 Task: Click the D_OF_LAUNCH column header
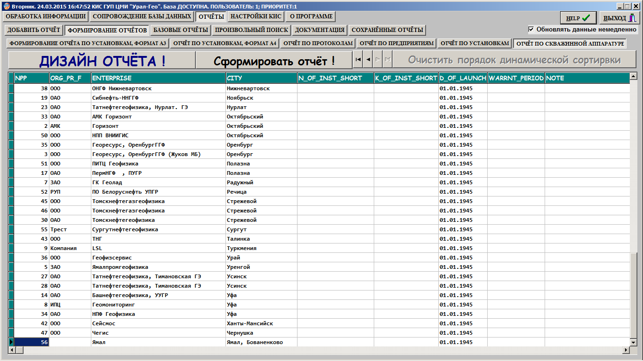[463, 78]
